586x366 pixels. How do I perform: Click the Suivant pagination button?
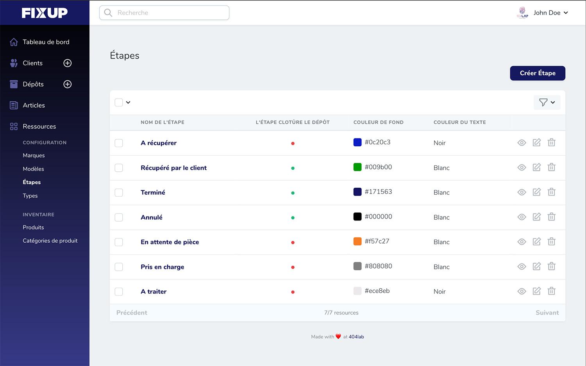pyautogui.click(x=547, y=313)
